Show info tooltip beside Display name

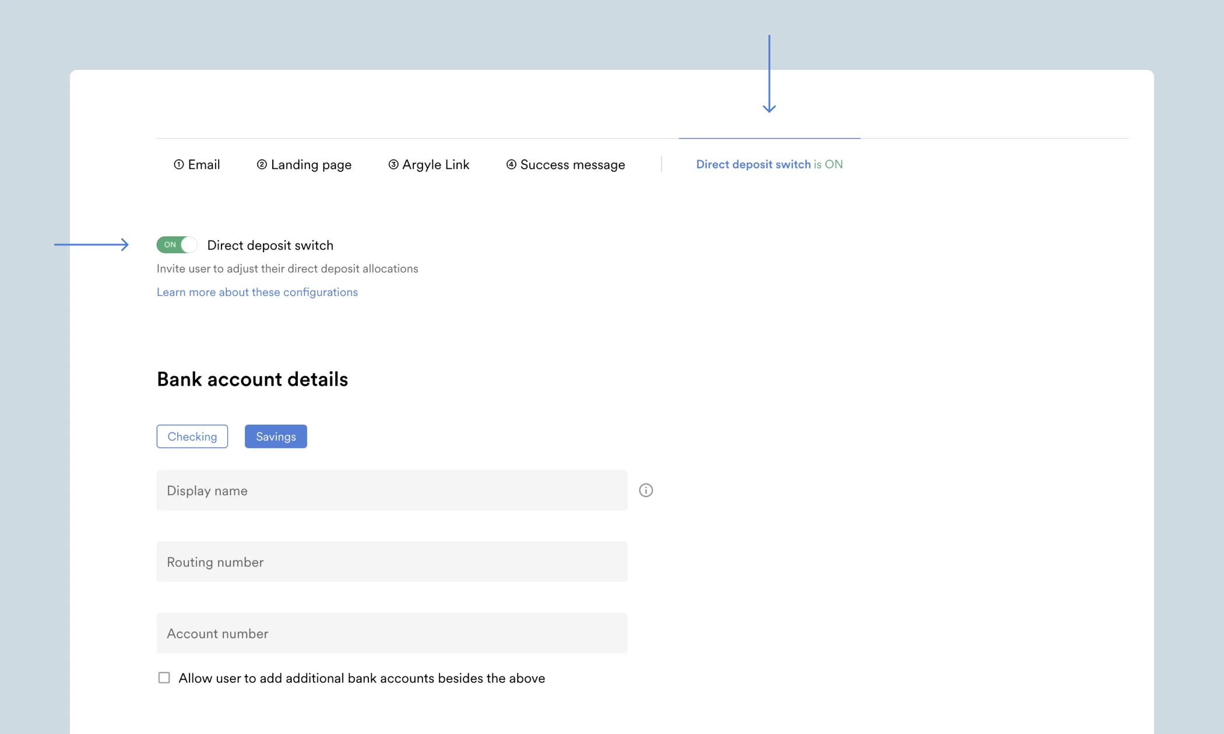646,490
